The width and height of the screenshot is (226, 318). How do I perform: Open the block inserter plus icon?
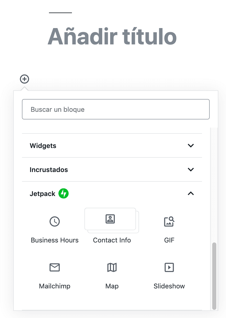(24, 79)
